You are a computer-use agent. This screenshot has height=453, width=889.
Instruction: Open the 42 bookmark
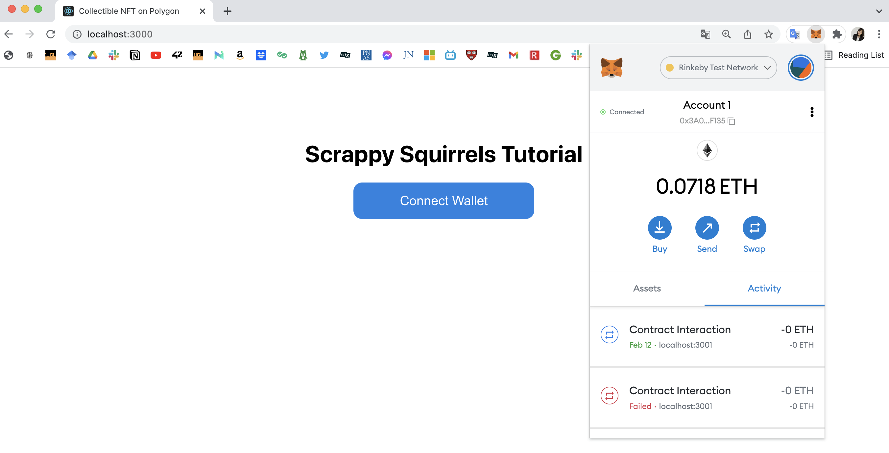pos(177,55)
